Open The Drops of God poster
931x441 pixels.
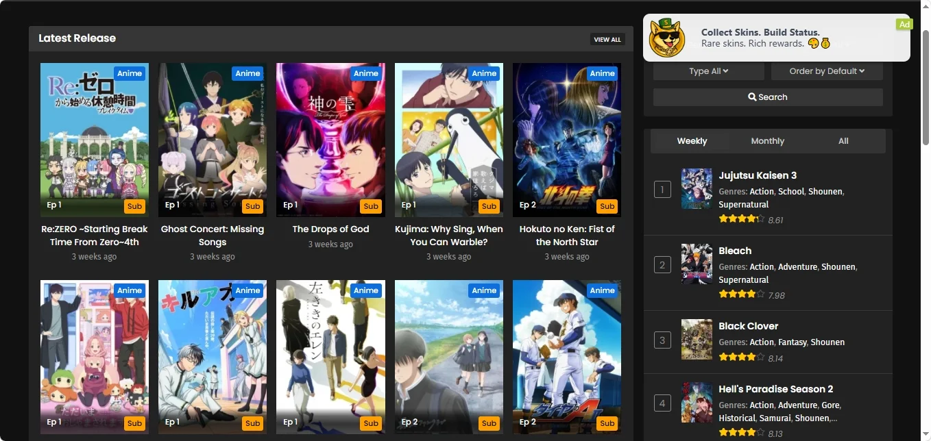[x=330, y=140]
